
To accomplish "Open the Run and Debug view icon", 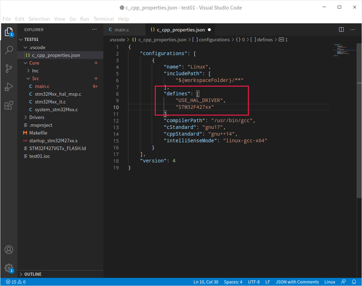I will [x=9, y=87].
